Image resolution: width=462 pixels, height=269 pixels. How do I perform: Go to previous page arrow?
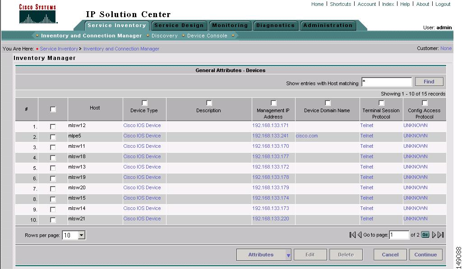360,235
